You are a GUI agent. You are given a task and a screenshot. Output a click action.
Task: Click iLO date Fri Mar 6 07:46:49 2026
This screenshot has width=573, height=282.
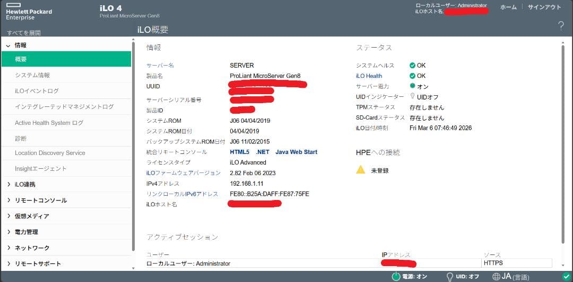point(441,128)
